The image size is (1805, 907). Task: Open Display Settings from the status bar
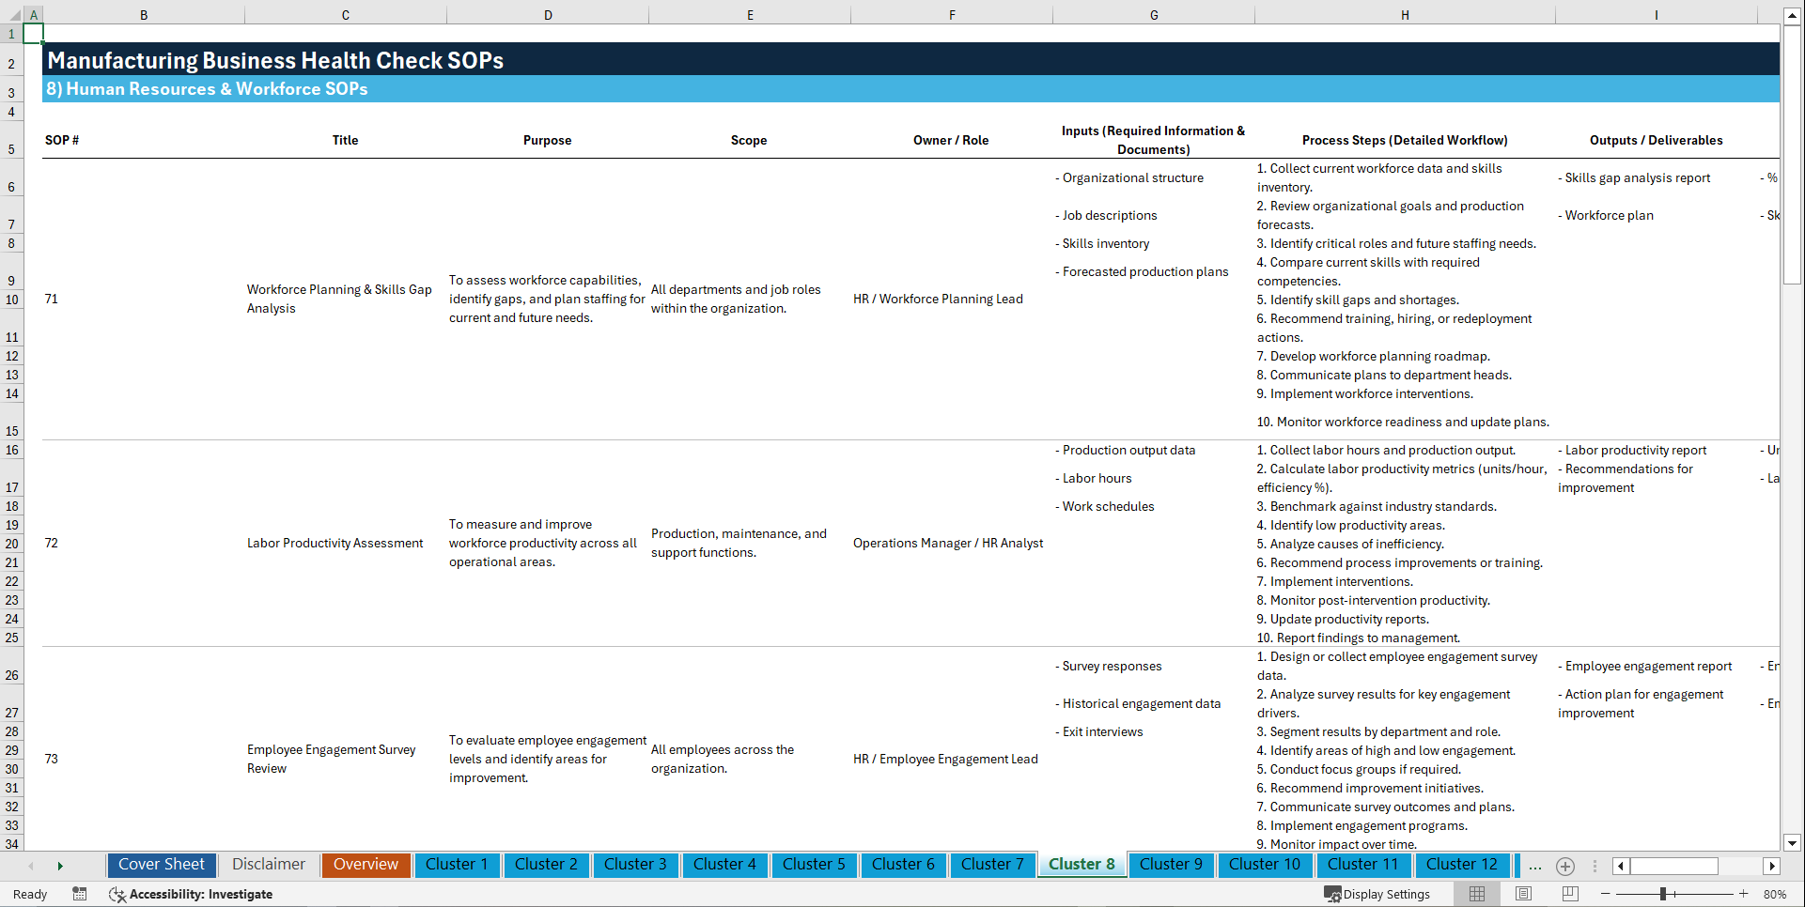tap(1377, 894)
